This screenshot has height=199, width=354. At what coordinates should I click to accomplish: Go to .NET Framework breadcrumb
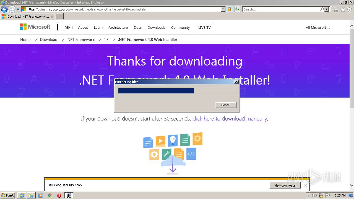pos(80,40)
